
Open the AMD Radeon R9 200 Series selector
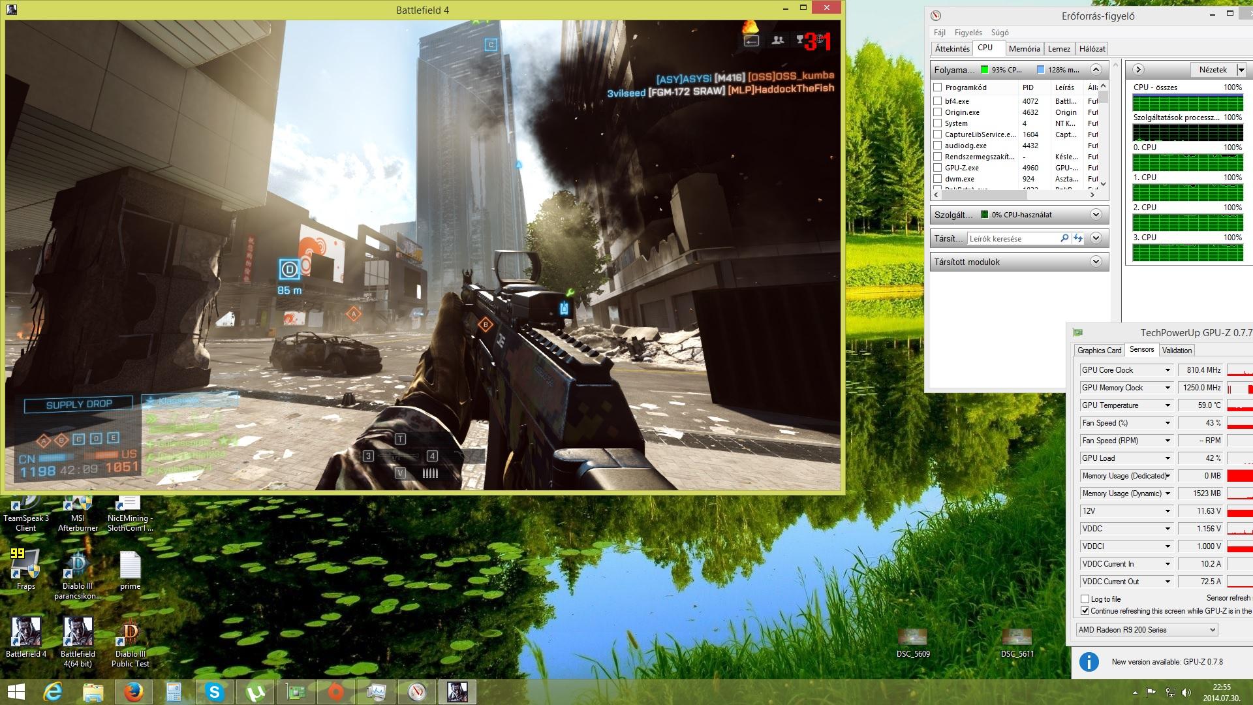click(1147, 630)
